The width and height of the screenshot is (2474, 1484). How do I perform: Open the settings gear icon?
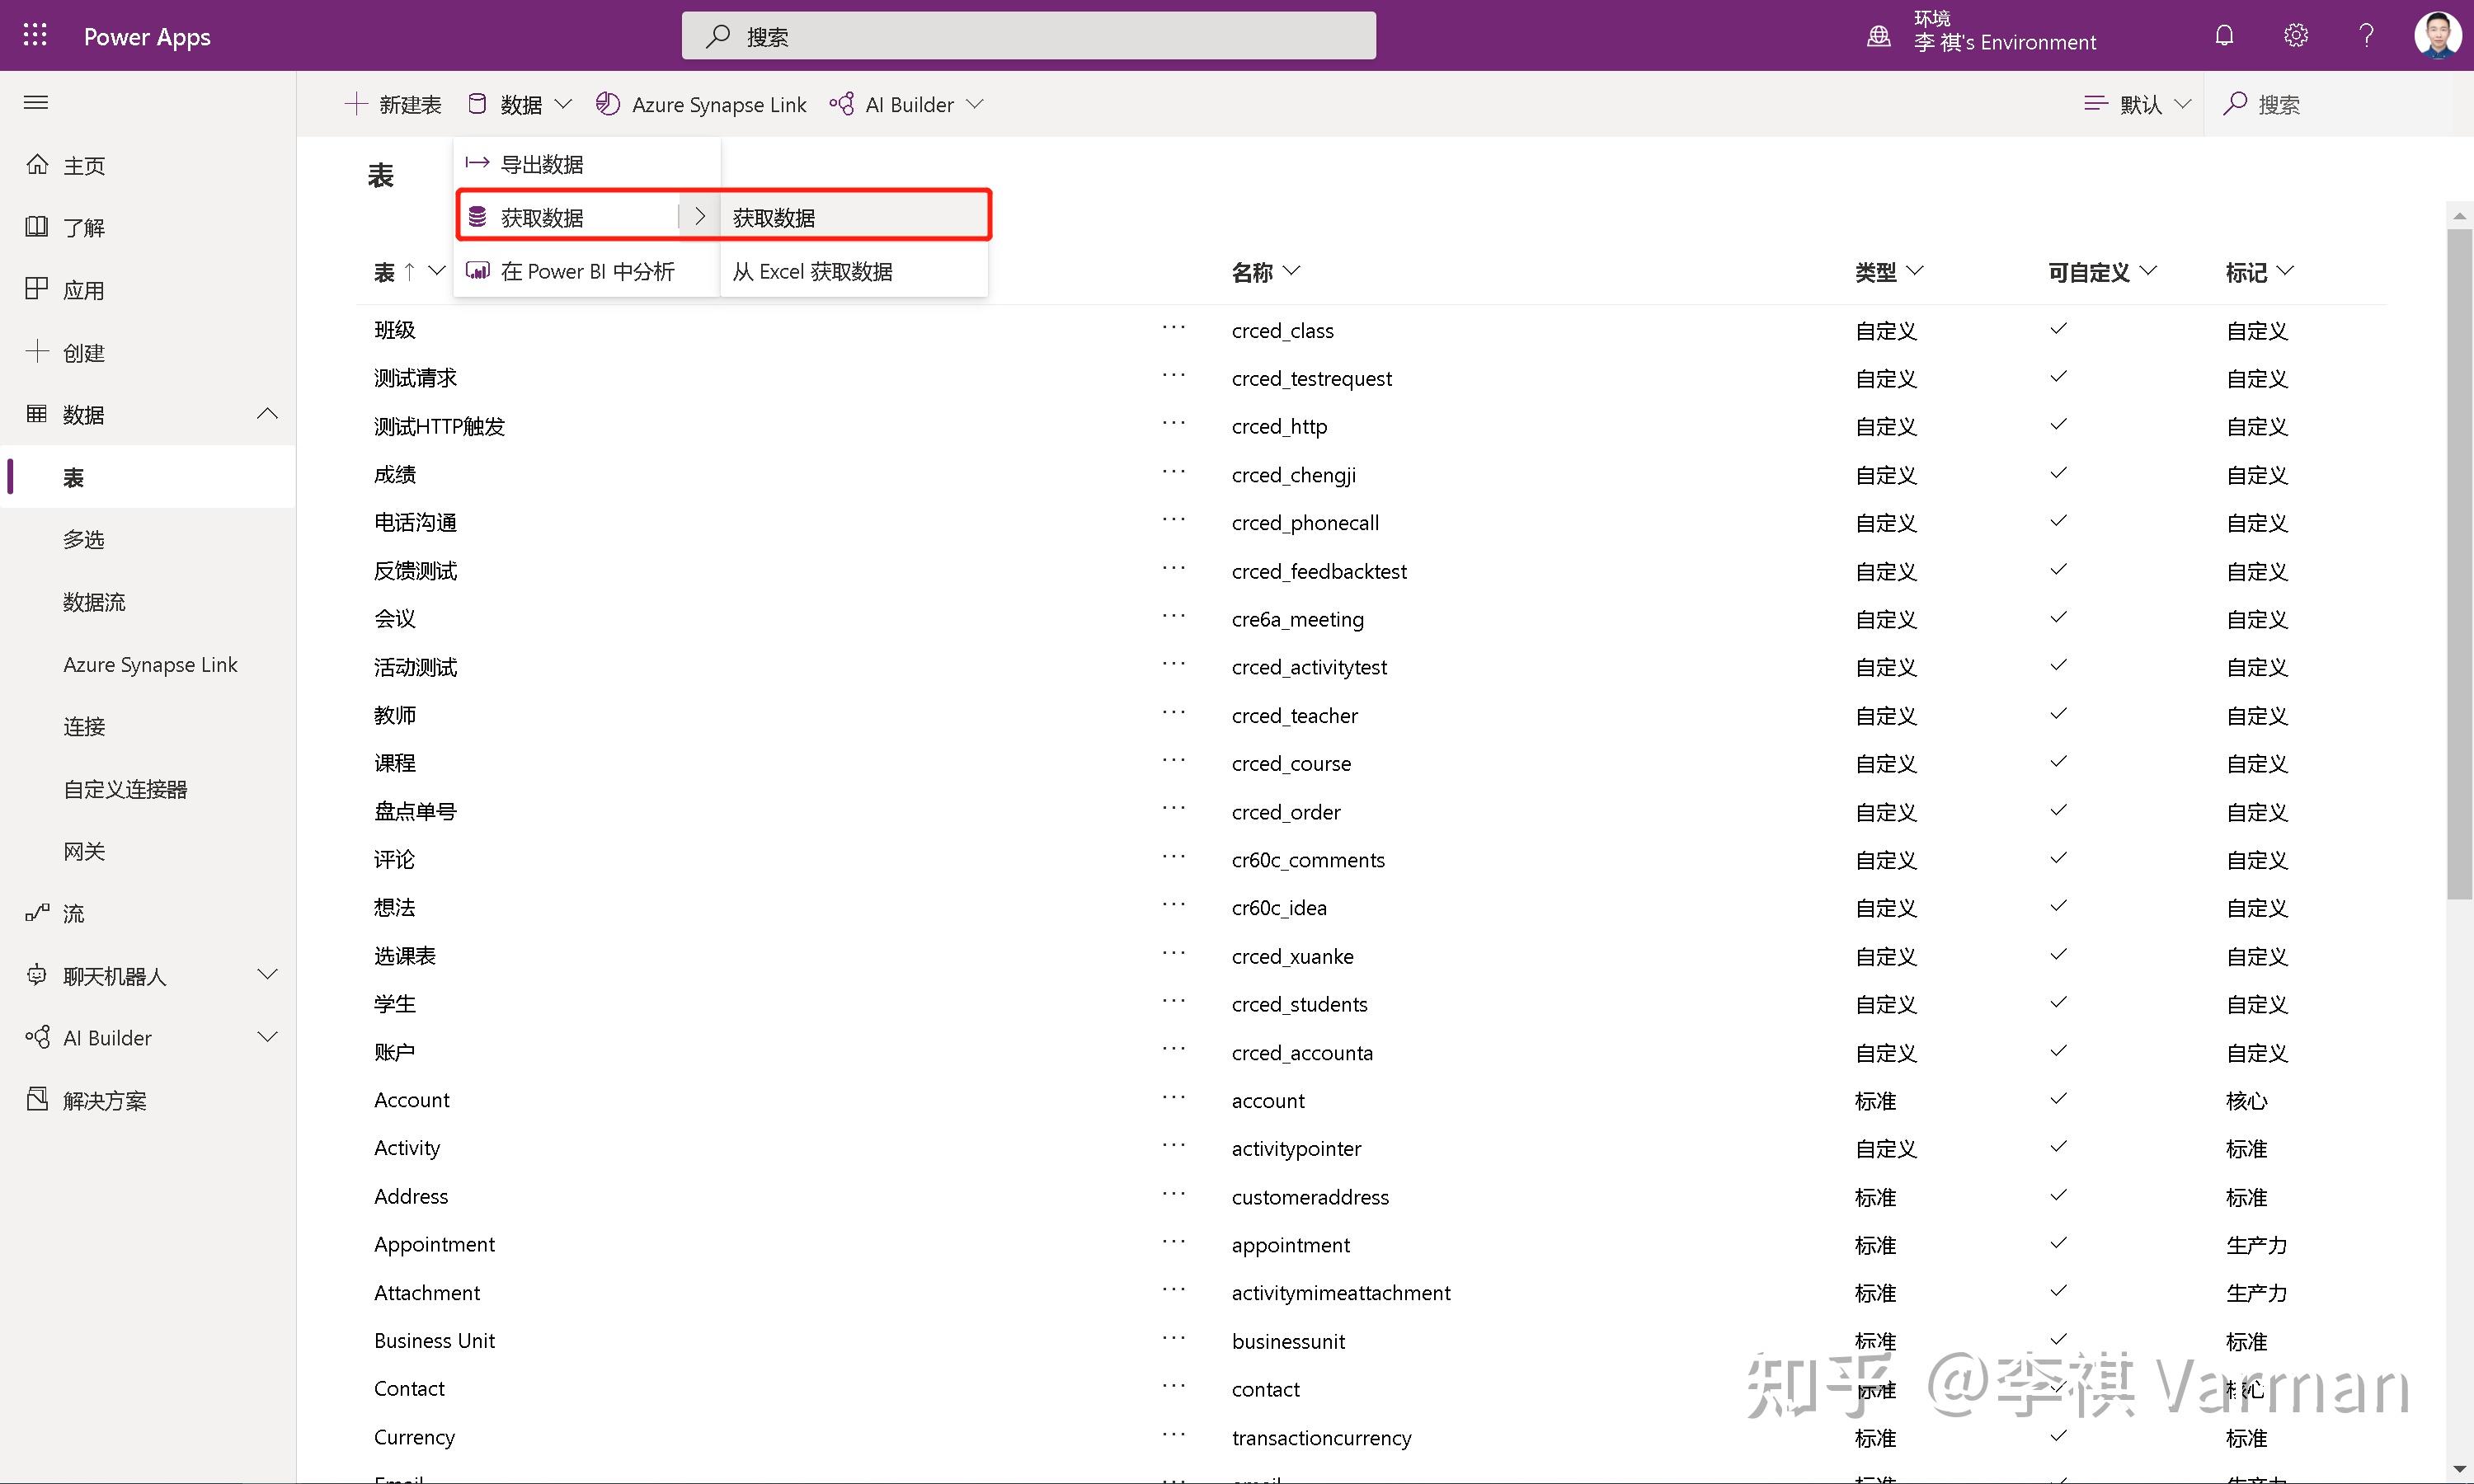coord(2296,36)
